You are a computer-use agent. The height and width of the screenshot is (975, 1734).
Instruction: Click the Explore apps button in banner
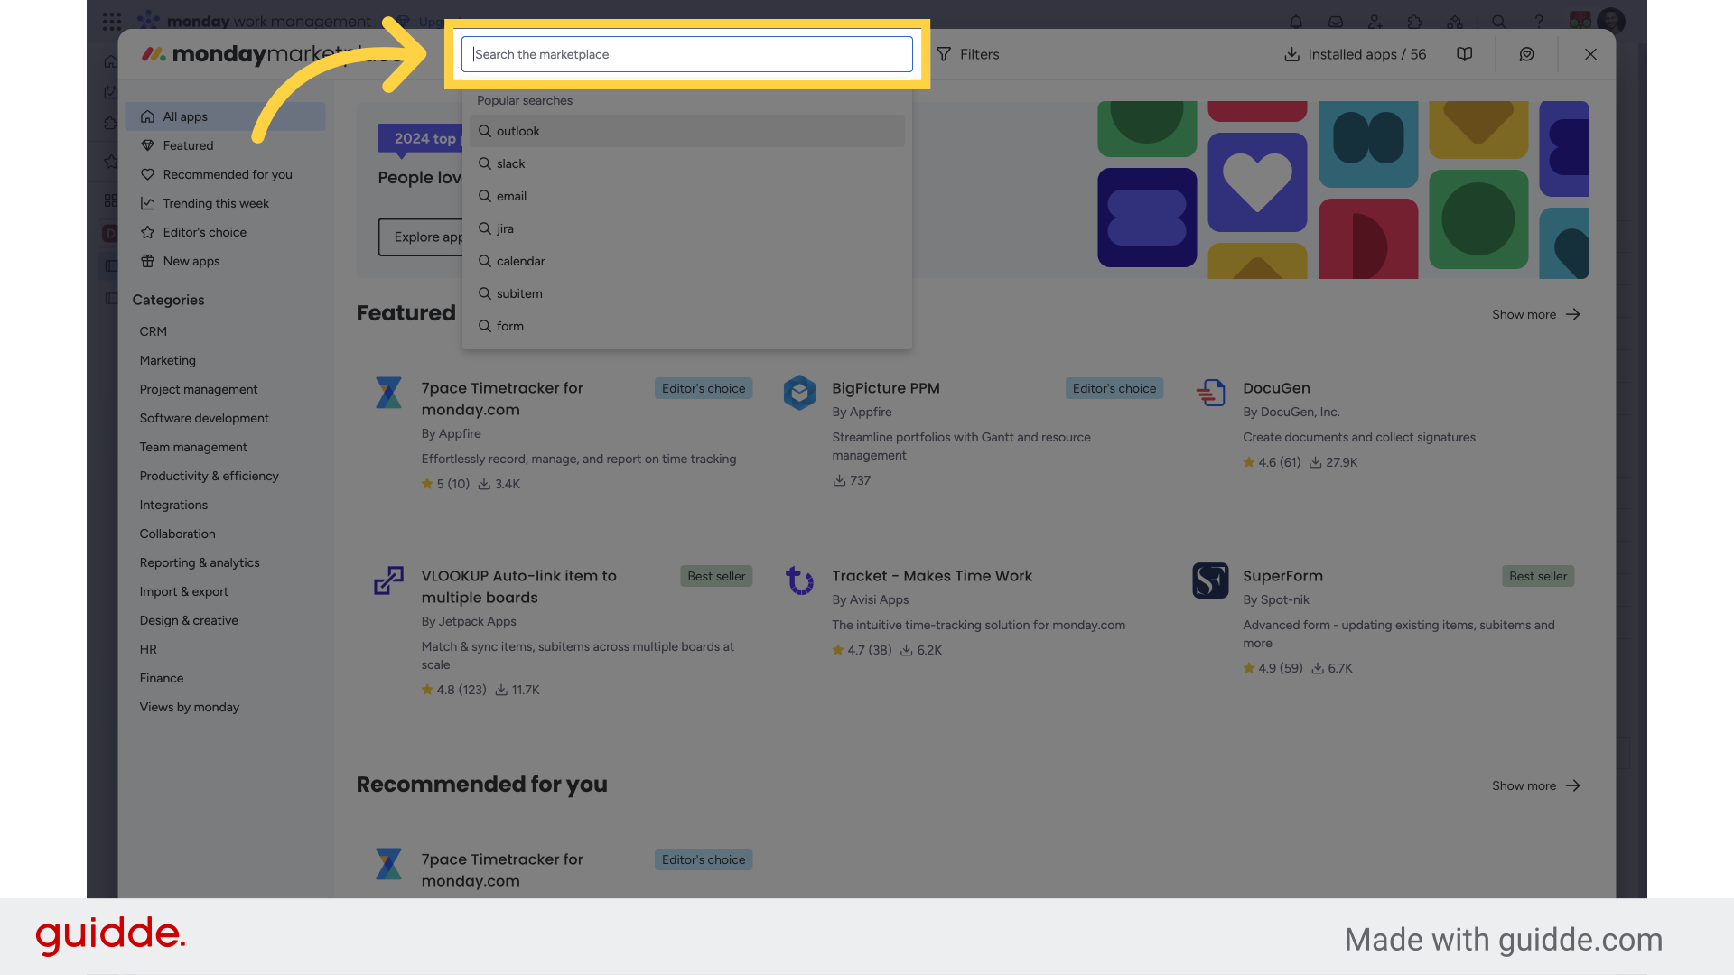(x=421, y=237)
